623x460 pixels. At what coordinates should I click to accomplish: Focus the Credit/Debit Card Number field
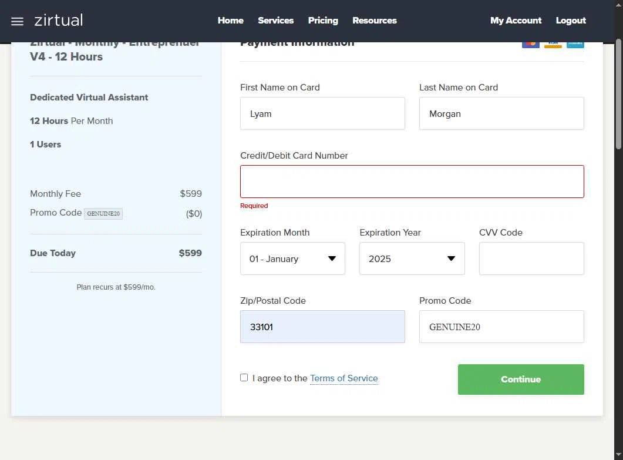point(412,182)
